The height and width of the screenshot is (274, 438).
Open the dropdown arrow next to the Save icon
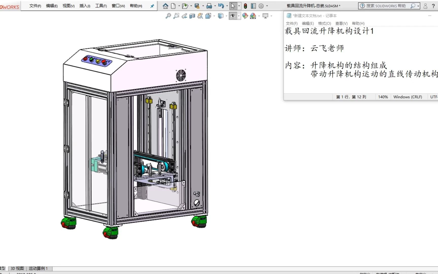pyautogui.click(x=203, y=6)
